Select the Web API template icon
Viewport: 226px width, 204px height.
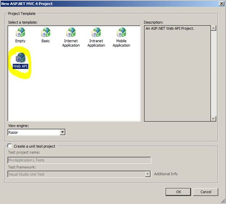[21, 58]
